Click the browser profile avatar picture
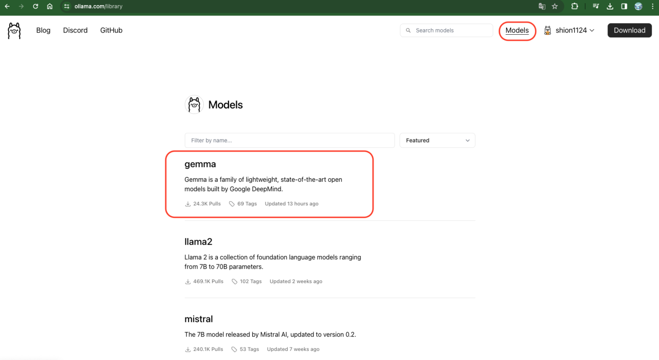The height and width of the screenshot is (360, 659). click(x=638, y=6)
